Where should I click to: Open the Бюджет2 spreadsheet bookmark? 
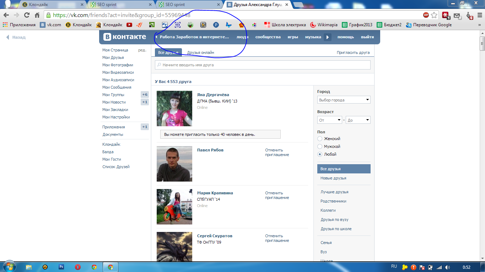pos(389,25)
